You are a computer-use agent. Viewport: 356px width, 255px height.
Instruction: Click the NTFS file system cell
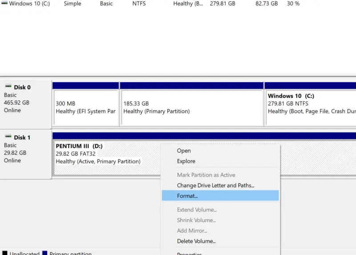point(139,4)
